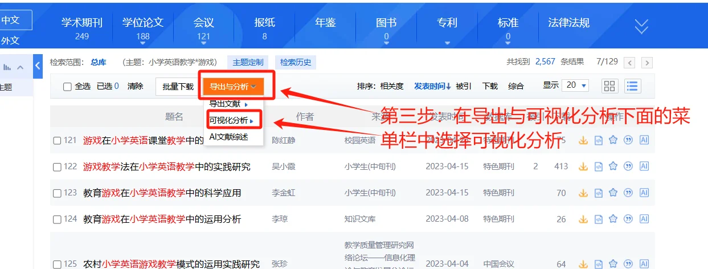Download article 123 by 李金虹
This screenshot has width=708, height=269.
tap(583, 193)
